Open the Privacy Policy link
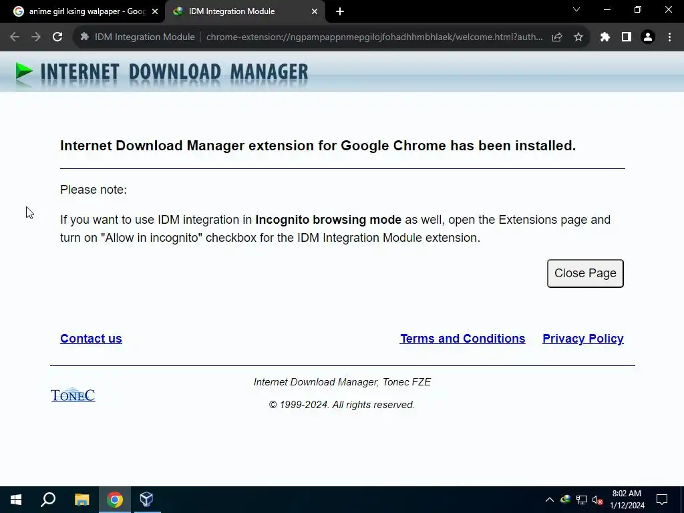The width and height of the screenshot is (684, 513). point(582,339)
